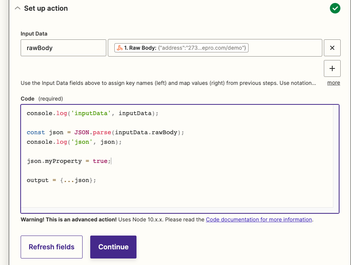351x265 pixels.
Task: Click the Raw Body mapped value field
Action: point(283,48)
